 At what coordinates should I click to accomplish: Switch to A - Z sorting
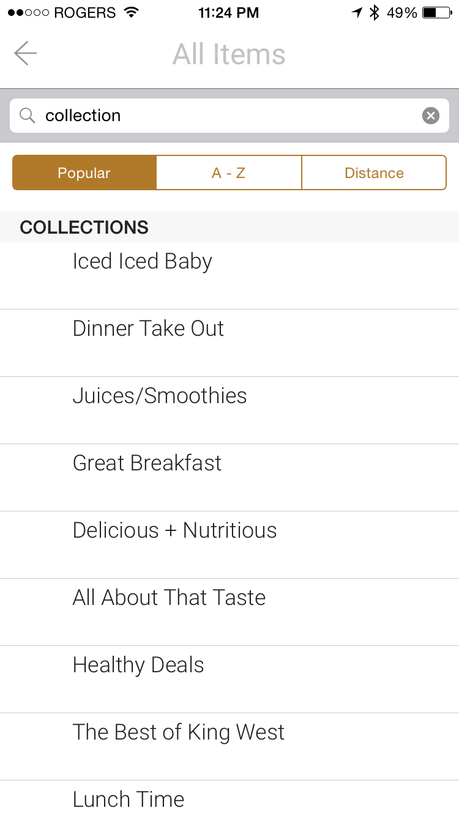pos(229,173)
